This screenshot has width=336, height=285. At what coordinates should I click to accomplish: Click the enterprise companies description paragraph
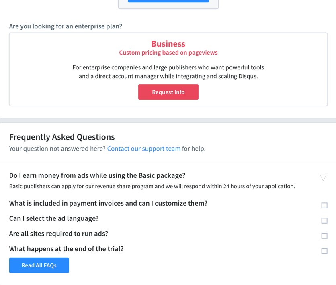[x=168, y=72]
